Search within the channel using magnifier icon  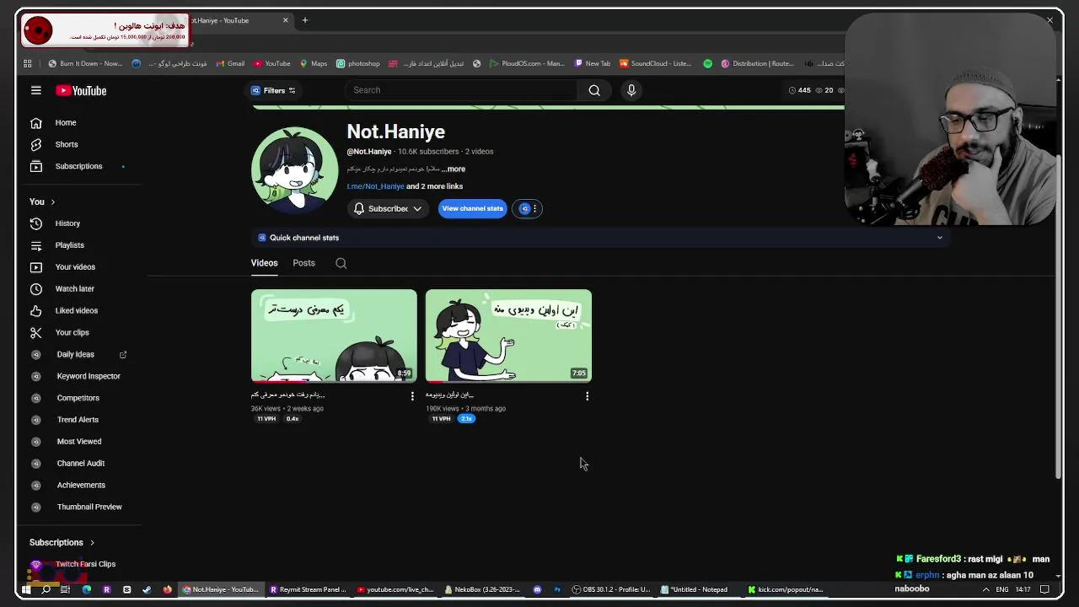(341, 263)
